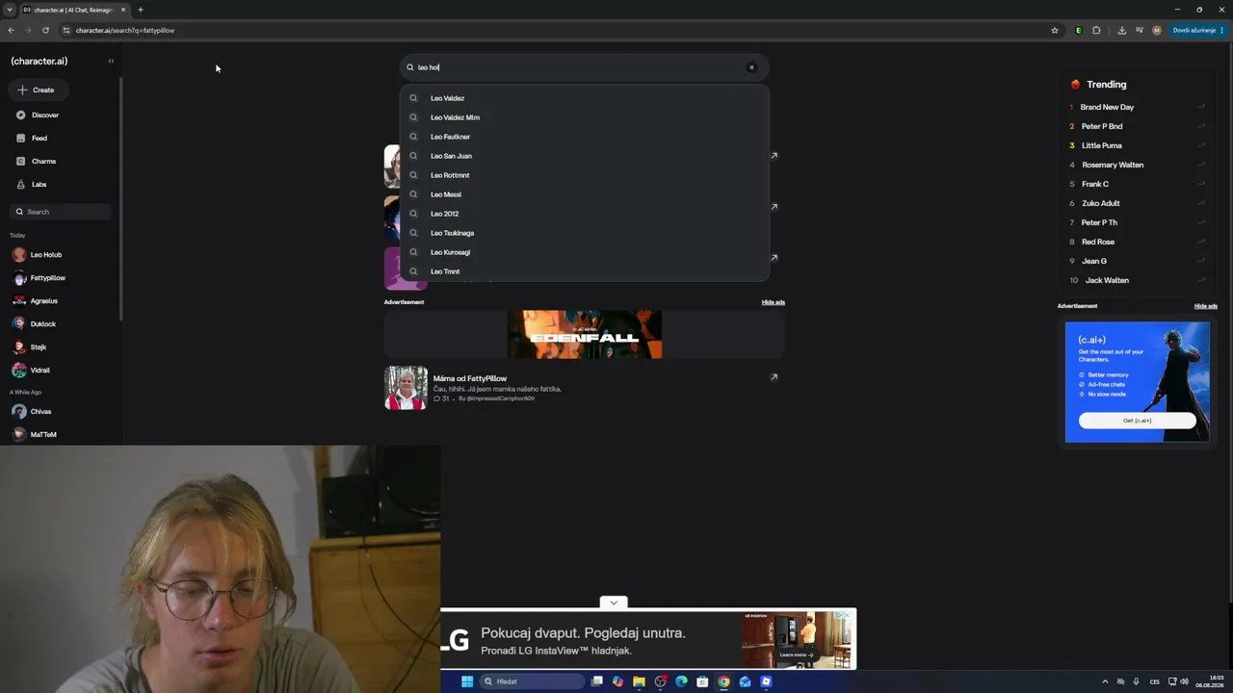Go back in browser history
The width and height of the screenshot is (1233, 693).
[11, 30]
